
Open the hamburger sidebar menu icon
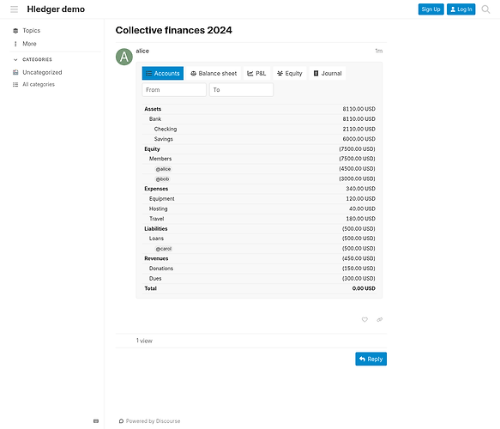tap(14, 9)
